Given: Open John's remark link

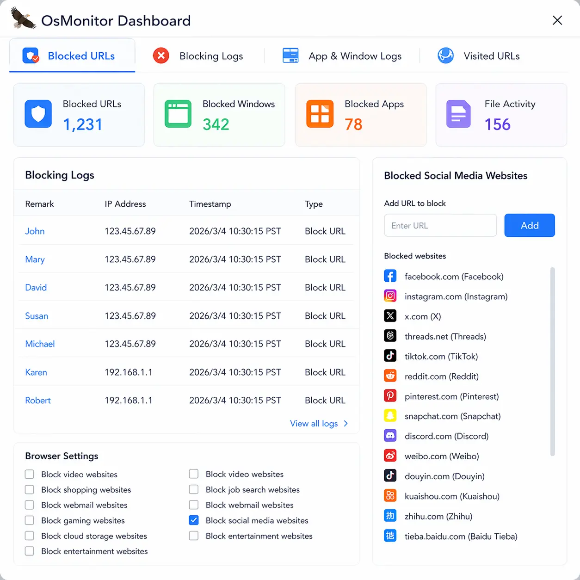Looking at the screenshot, I should click(35, 231).
